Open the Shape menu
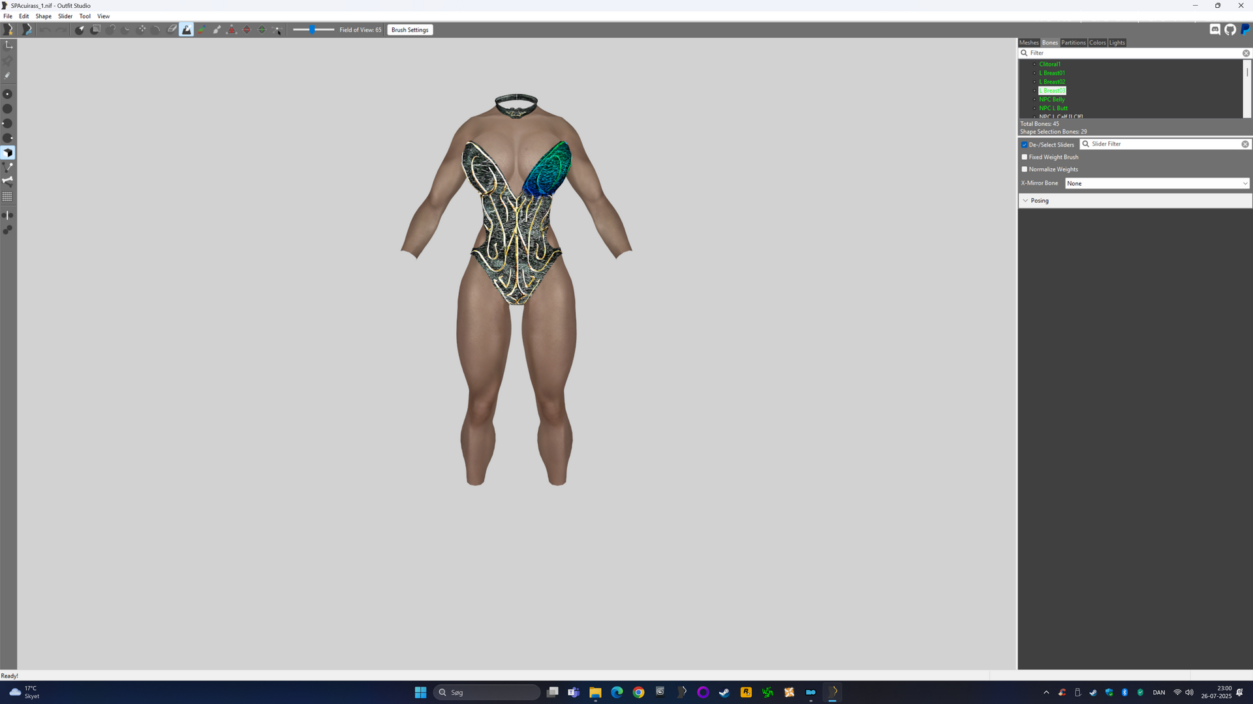The image size is (1253, 704). 44,16
